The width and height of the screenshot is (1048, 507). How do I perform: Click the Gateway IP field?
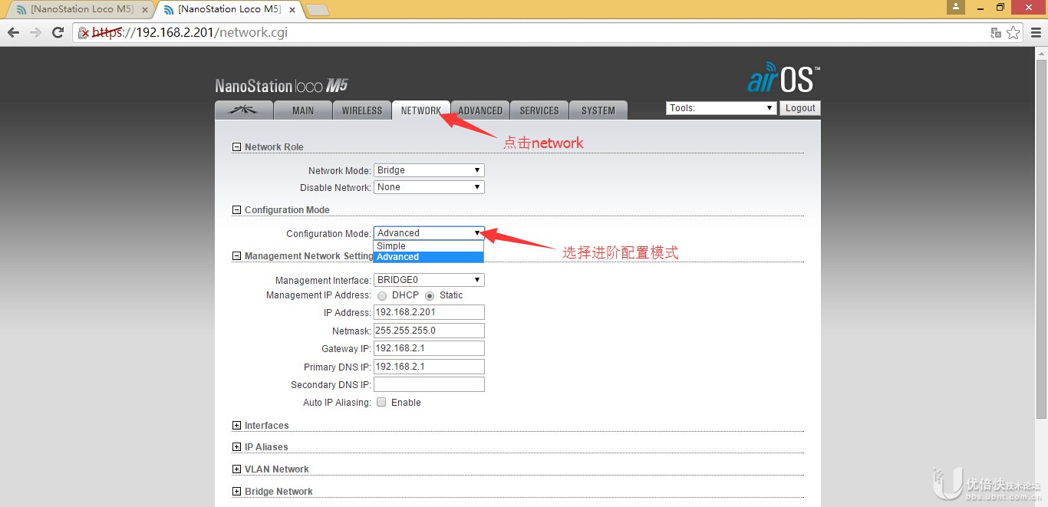pos(429,348)
